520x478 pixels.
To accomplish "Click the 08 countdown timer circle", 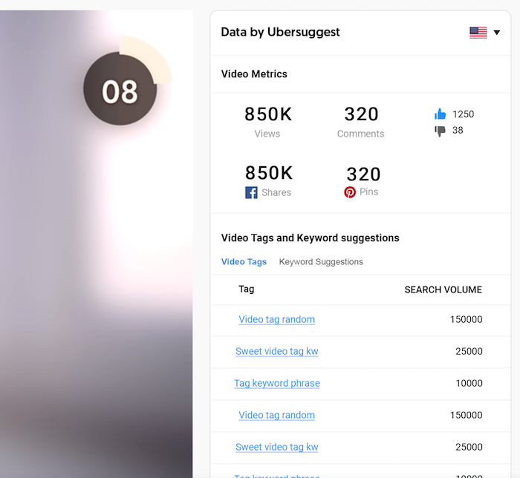I will click(120, 88).
